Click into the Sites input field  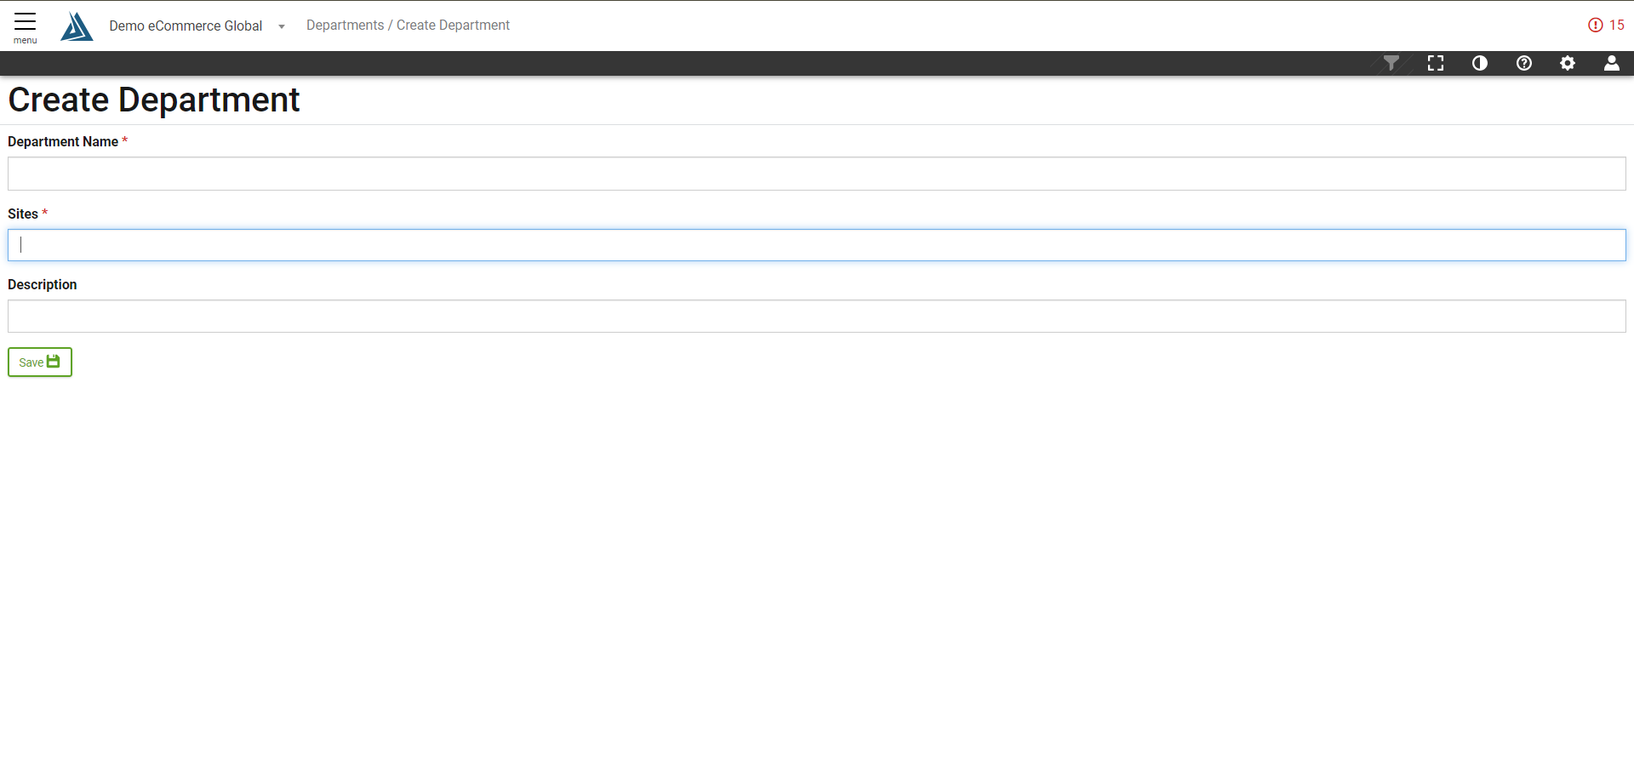(x=817, y=245)
